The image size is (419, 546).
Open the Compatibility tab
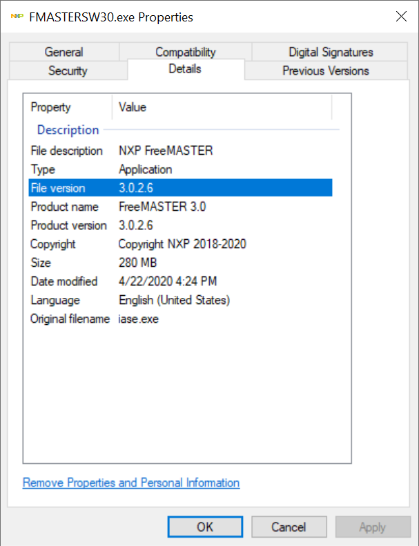click(185, 52)
